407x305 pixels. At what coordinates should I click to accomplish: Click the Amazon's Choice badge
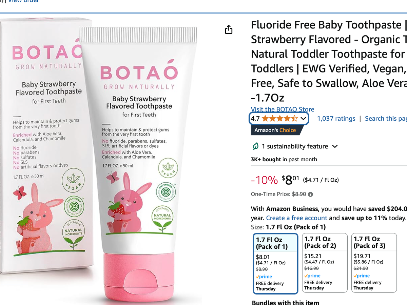coord(275,130)
